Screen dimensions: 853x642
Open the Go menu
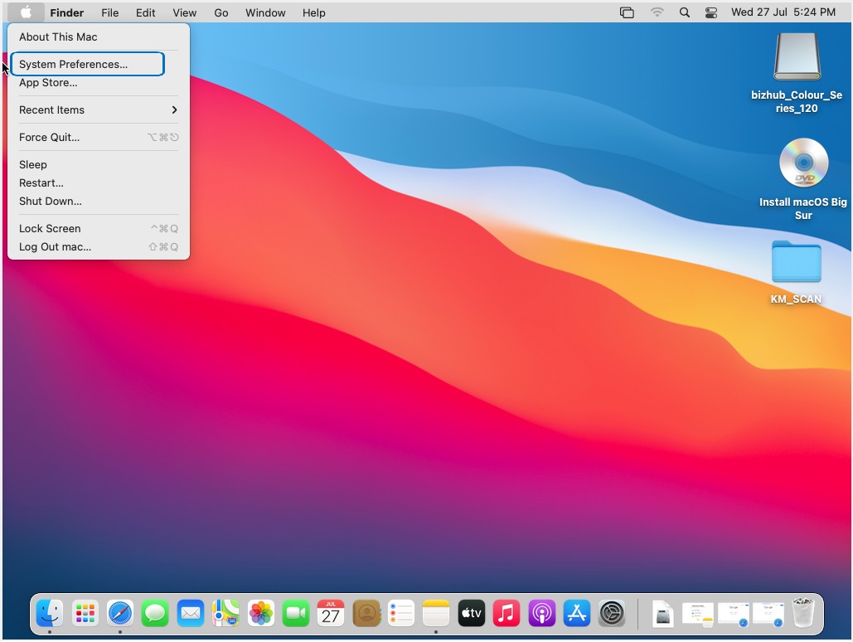[221, 12]
